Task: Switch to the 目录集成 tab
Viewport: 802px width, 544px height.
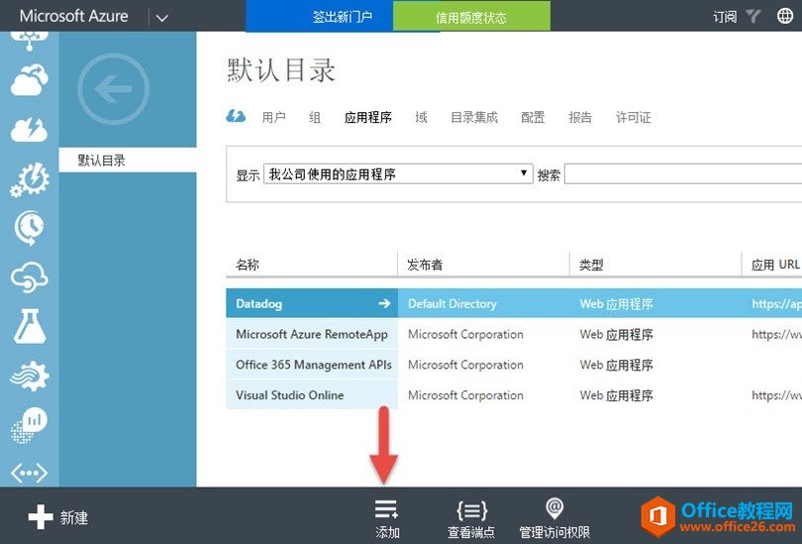Action: click(x=473, y=117)
